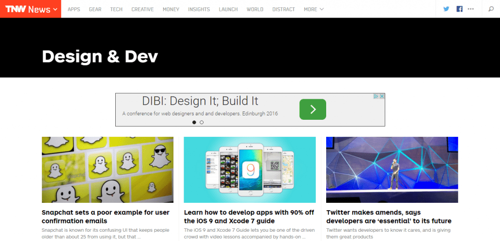This screenshot has width=500, height=241.
Task: Open Snapchat confirmation emails article headline
Action: coord(105,217)
